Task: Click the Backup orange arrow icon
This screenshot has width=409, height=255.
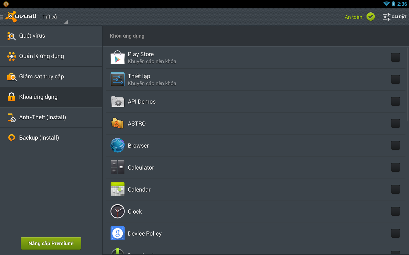Action: [x=12, y=138]
